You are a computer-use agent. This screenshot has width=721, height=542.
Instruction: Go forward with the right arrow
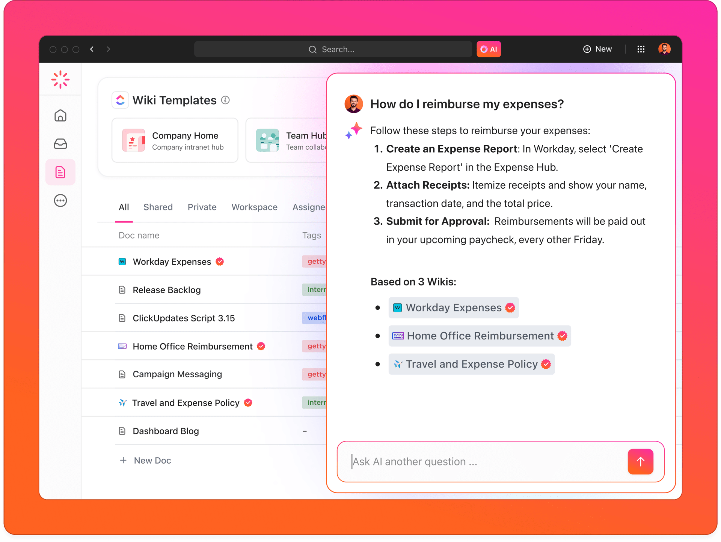point(108,49)
